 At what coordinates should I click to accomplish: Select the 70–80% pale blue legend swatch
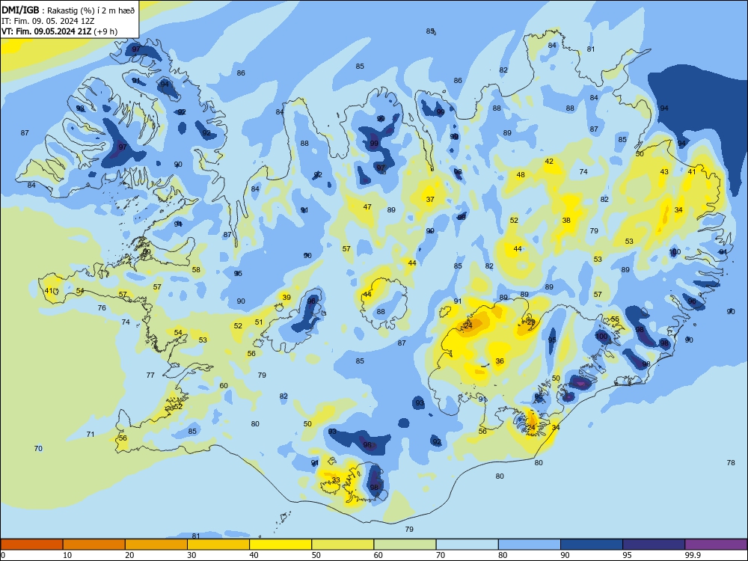[x=467, y=545]
